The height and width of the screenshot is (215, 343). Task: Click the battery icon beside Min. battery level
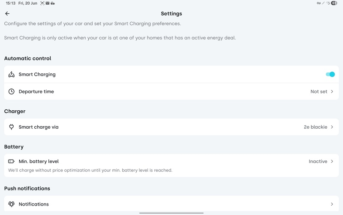click(12, 161)
